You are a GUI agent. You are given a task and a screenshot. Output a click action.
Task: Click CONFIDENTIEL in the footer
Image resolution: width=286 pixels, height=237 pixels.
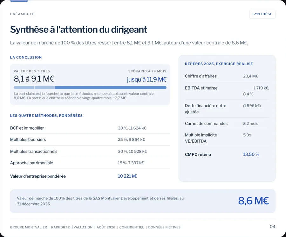132,227
